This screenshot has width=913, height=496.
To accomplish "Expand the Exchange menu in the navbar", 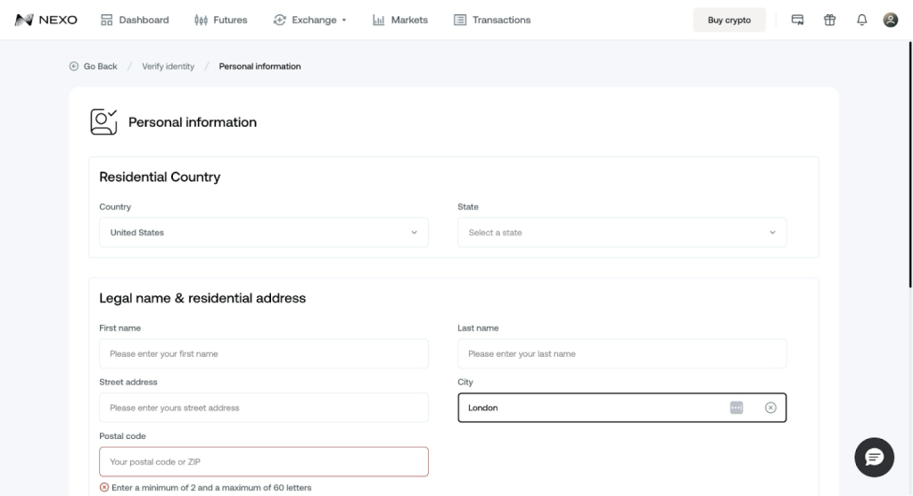I will [x=309, y=20].
